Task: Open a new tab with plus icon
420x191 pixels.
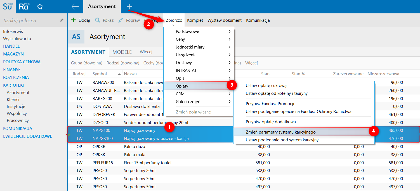Action: click(129, 6)
